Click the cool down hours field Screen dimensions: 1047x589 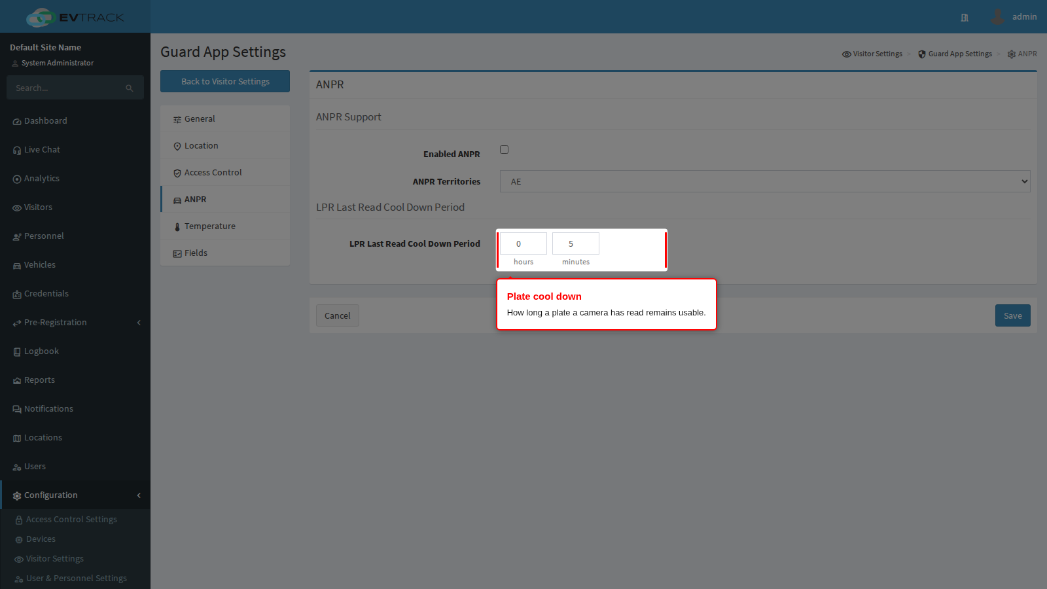click(523, 243)
